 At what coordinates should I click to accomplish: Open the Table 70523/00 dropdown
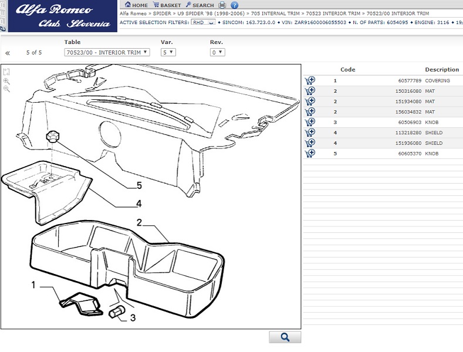(107, 52)
